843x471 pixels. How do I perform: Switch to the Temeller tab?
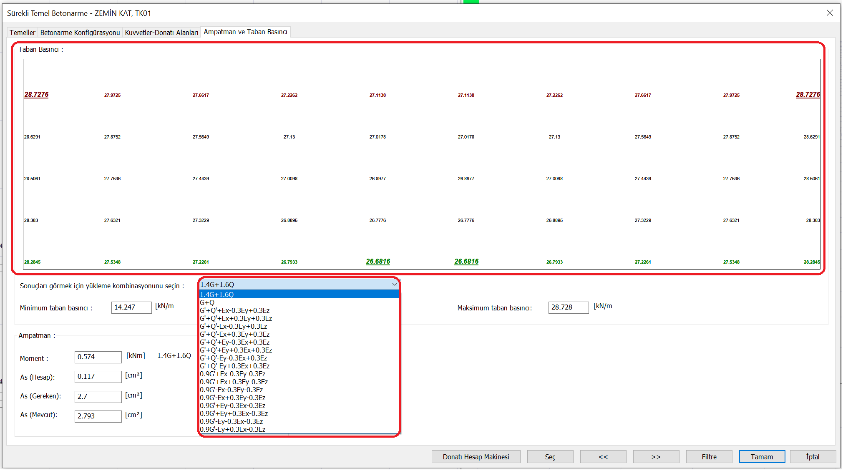pyautogui.click(x=23, y=33)
